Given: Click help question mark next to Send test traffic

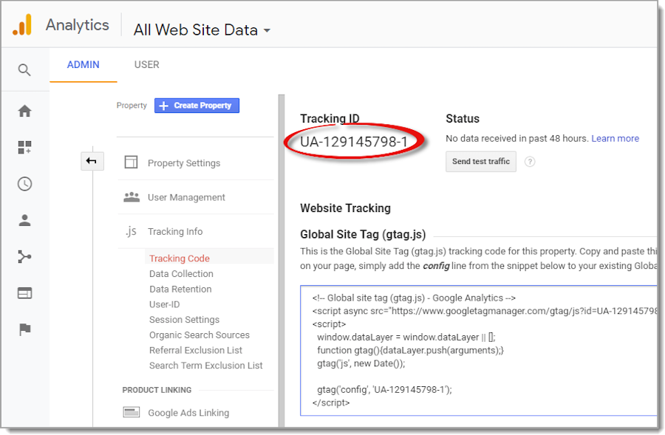Looking at the screenshot, I should tap(530, 162).
